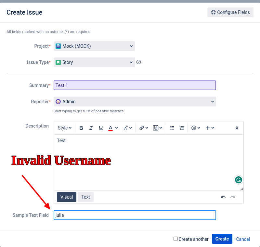This screenshot has height=247, width=260.
Task: Click the redo arrow icon
Action: [233, 197]
